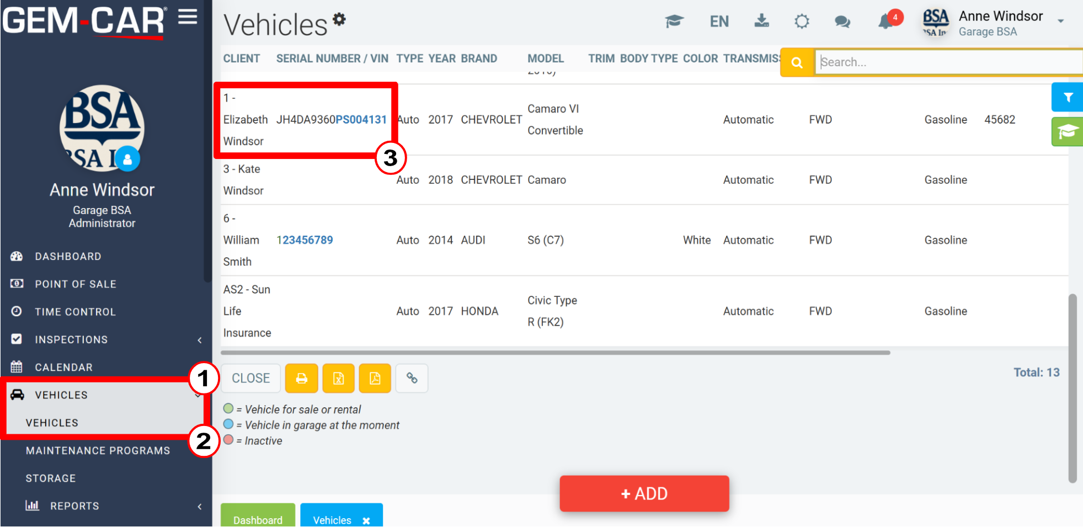Collapse the Vehicles section in sidebar
1083x527 pixels.
(x=198, y=395)
